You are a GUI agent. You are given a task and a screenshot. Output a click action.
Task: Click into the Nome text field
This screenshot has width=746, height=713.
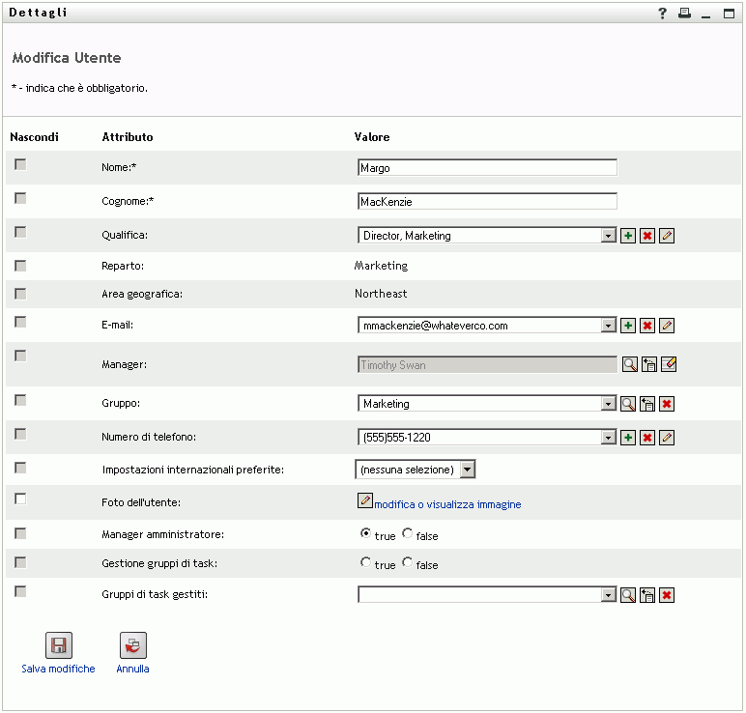click(x=487, y=167)
